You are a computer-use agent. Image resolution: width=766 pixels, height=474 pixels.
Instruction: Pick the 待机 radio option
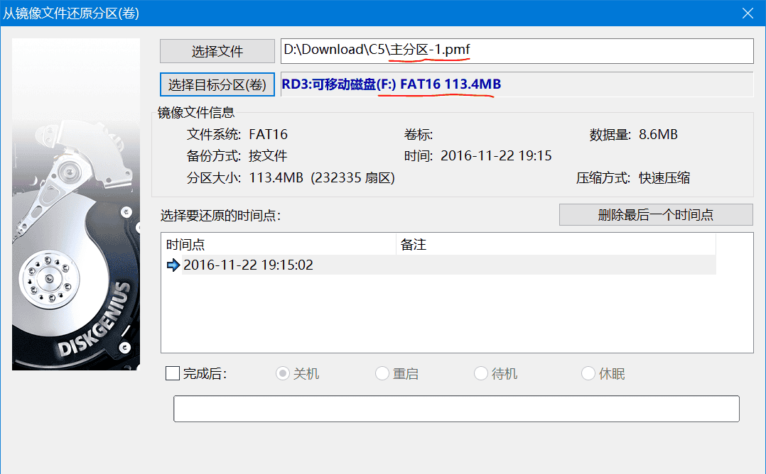point(481,373)
